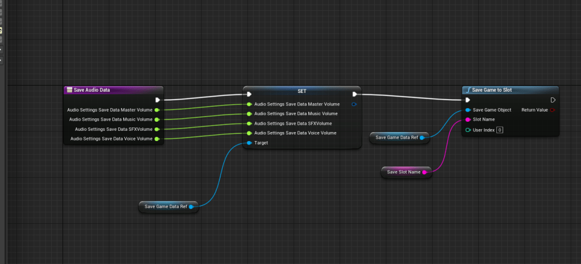Viewport: 581px width, 264px height.
Task: Click the exec output pin on the SET node
Action: tap(355, 95)
